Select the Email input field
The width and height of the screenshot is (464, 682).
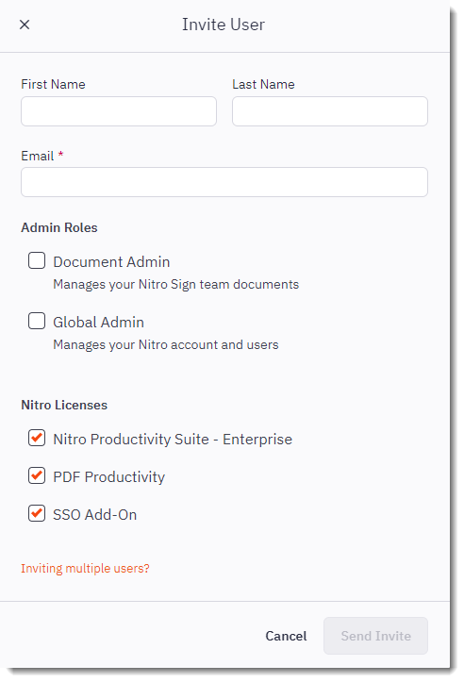[x=224, y=182]
